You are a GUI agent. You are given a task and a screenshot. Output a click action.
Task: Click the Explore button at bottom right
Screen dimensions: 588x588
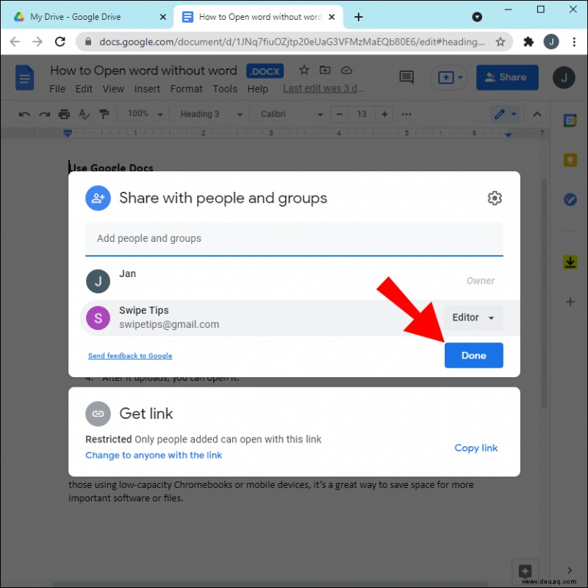click(525, 572)
